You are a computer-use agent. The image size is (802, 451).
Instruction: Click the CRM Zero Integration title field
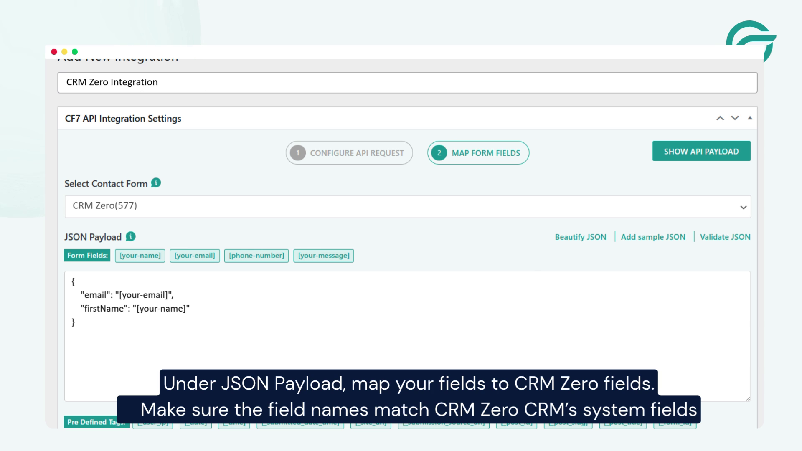coord(407,82)
